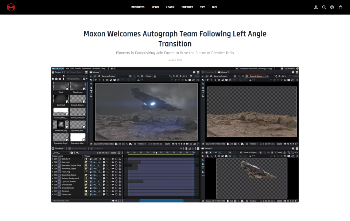Go to the SUPPORT page

187,7
